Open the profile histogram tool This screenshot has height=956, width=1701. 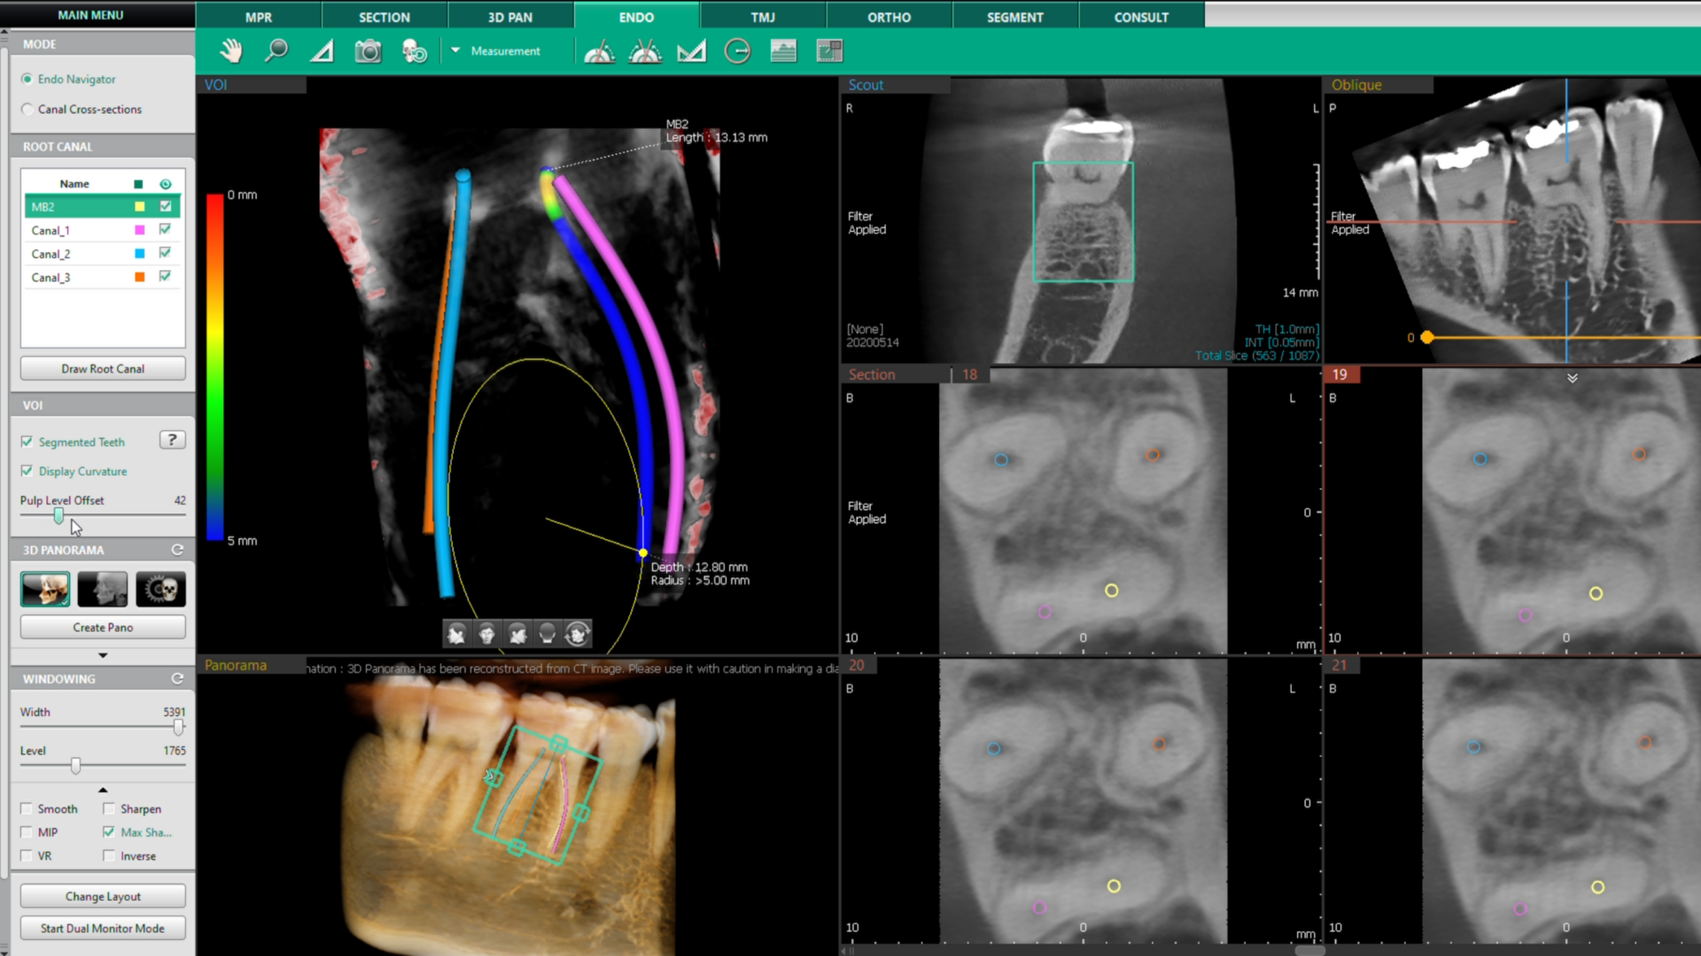[x=783, y=51]
